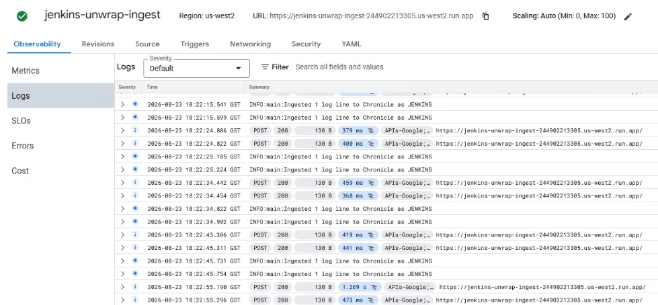Click the Time column header
This screenshot has width=658, height=305.
(152, 87)
